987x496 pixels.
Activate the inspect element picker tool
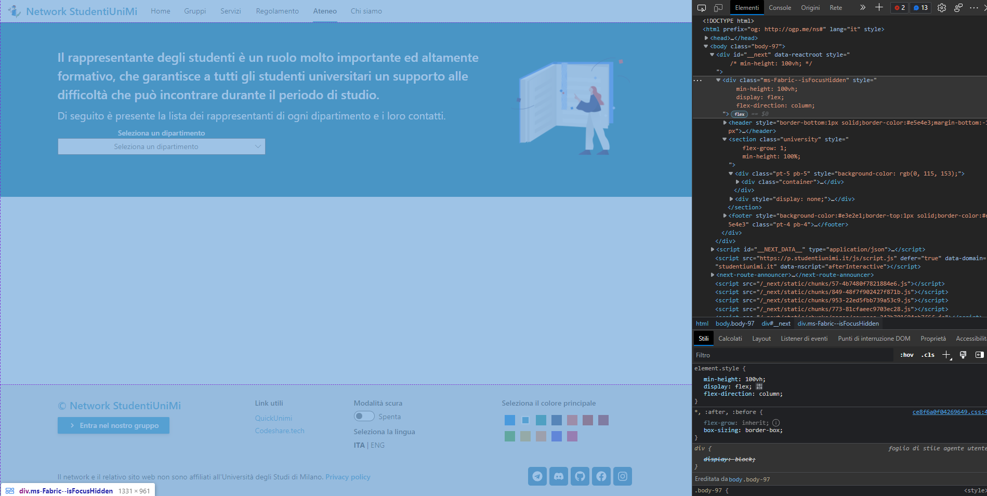702,8
